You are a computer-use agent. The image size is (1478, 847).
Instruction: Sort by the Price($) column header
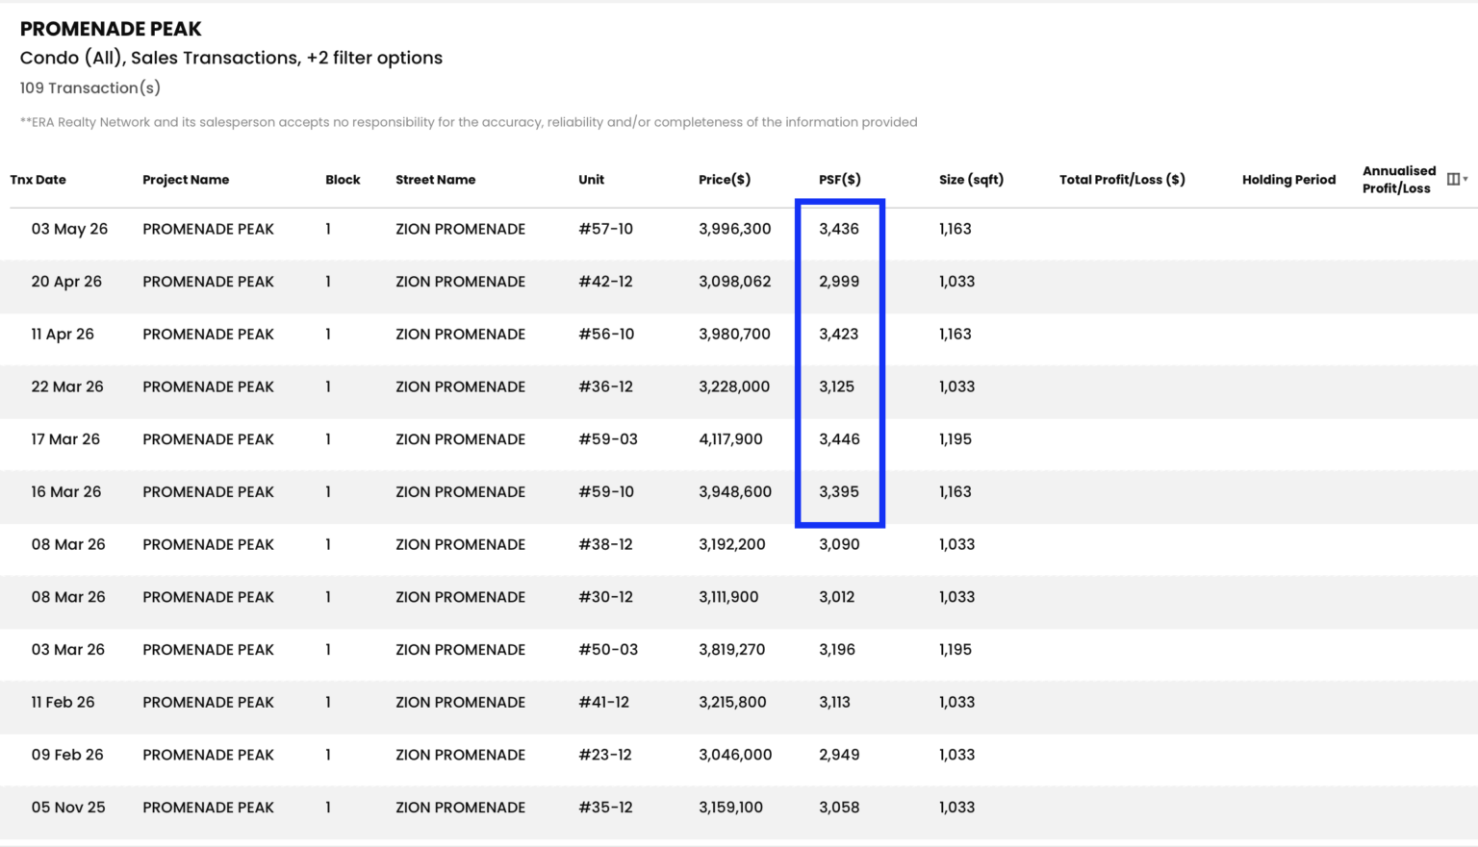[725, 180]
